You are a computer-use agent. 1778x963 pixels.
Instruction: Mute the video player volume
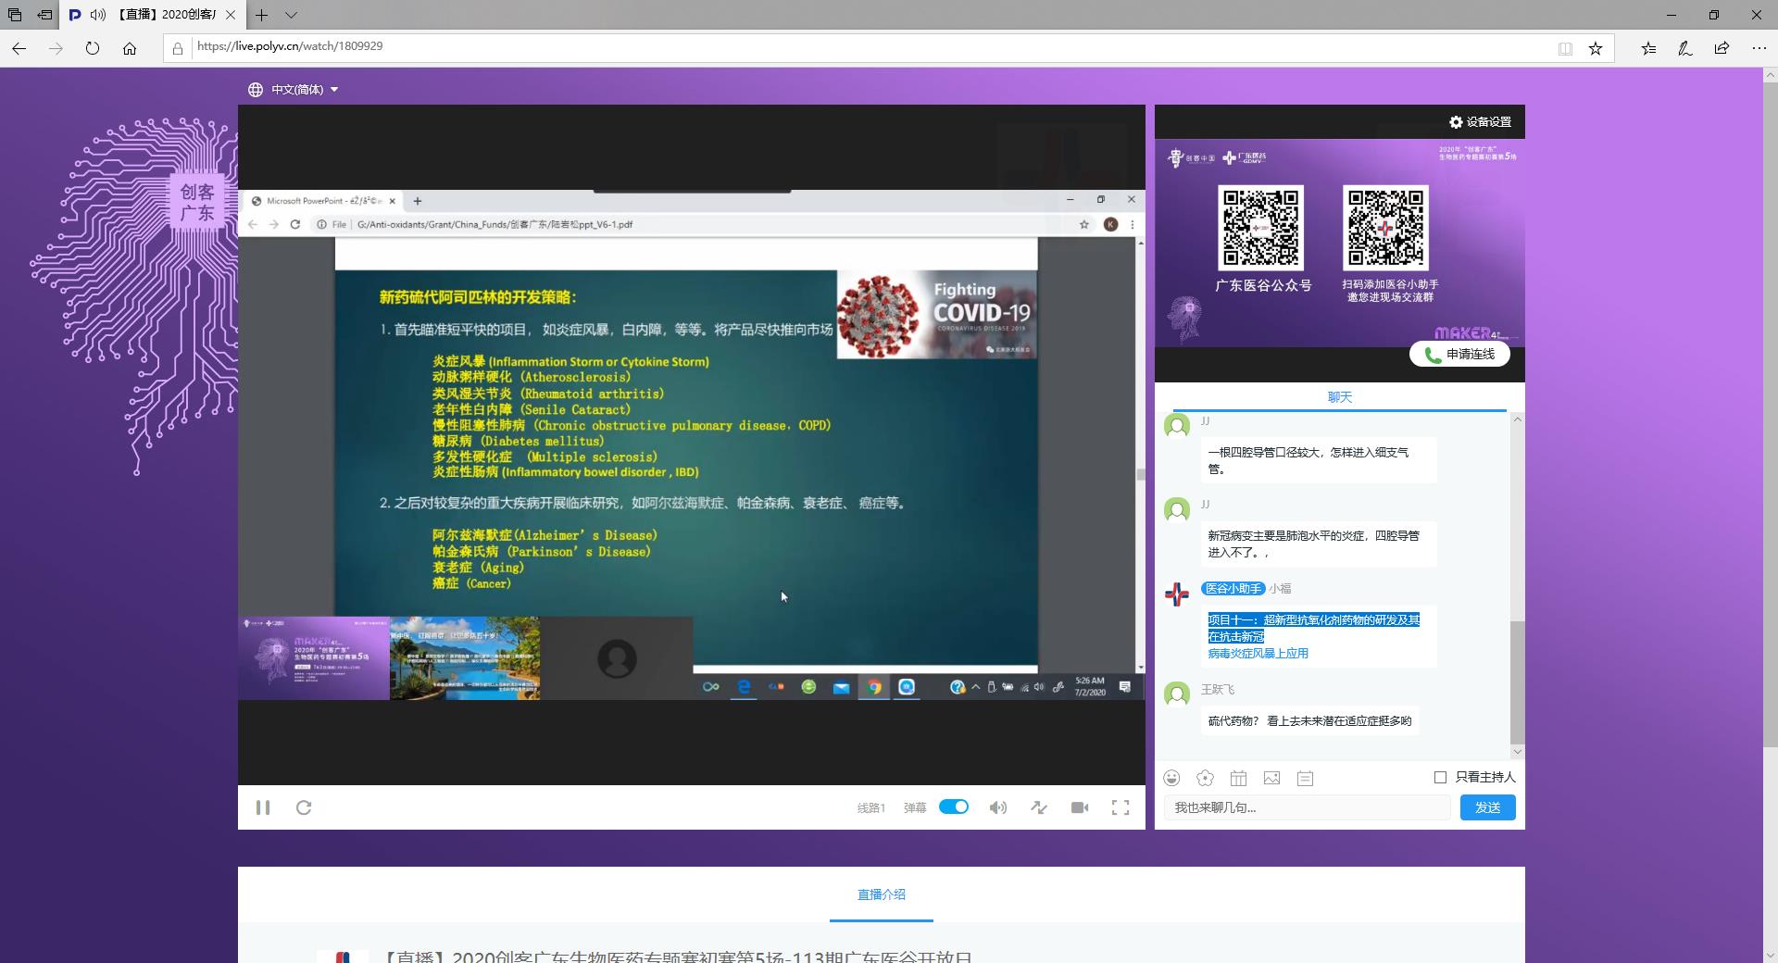[997, 807]
